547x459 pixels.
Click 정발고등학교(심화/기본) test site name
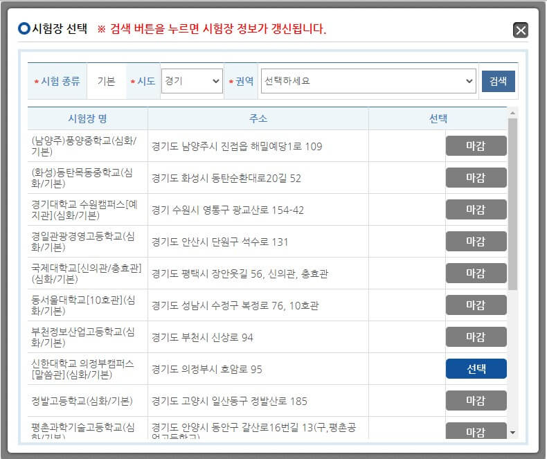82,401
